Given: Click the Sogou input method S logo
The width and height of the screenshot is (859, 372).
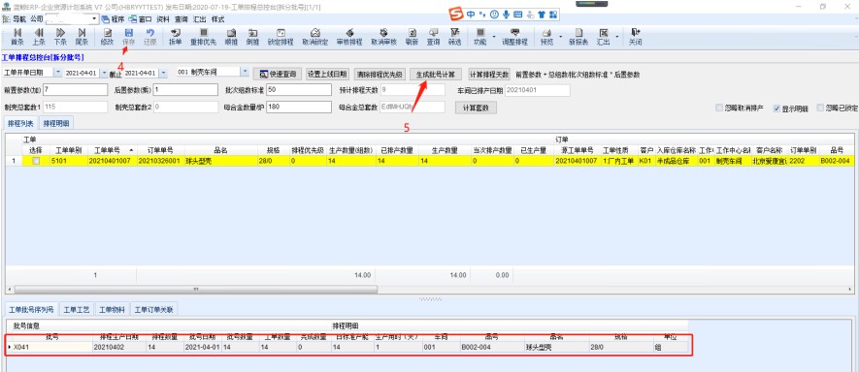Looking at the screenshot, I should click(x=456, y=14).
